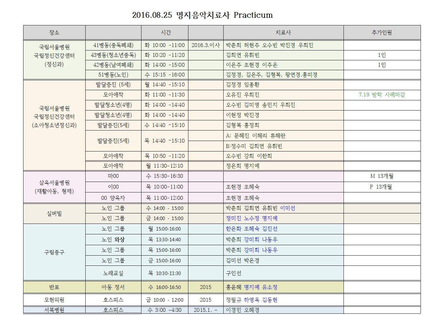
Task: Click therapists '홍윤혜 명지예 유소정'
Action: [x=252, y=287]
